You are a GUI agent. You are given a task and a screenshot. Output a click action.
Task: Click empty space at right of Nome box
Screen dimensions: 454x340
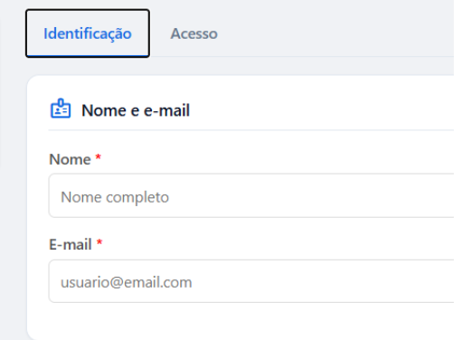click(332, 195)
